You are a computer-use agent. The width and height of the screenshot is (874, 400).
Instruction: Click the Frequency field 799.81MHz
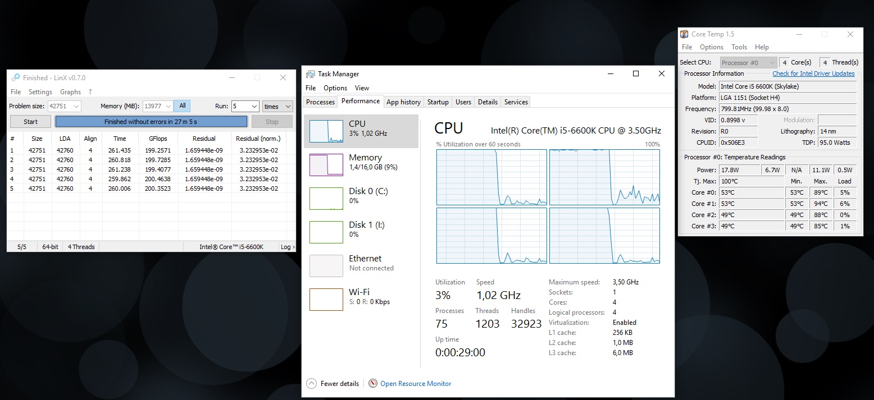787,109
